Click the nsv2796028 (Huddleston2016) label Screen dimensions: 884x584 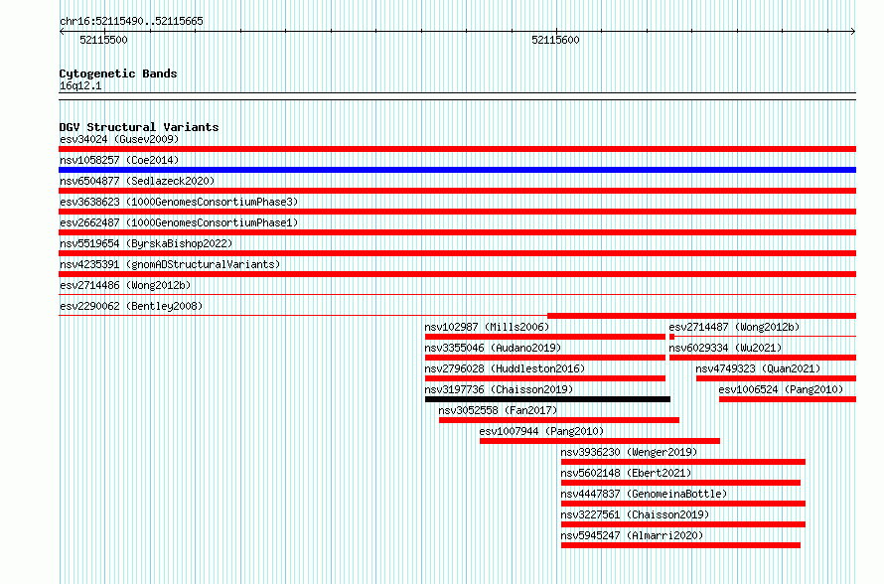[x=505, y=368]
